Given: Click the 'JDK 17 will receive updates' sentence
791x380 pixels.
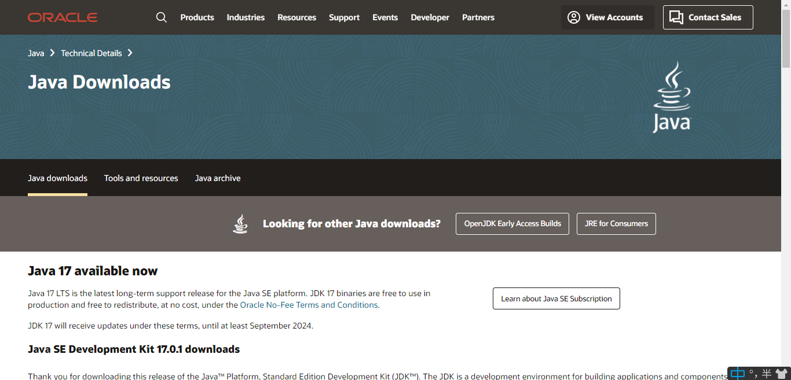Looking at the screenshot, I should point(170,326).
